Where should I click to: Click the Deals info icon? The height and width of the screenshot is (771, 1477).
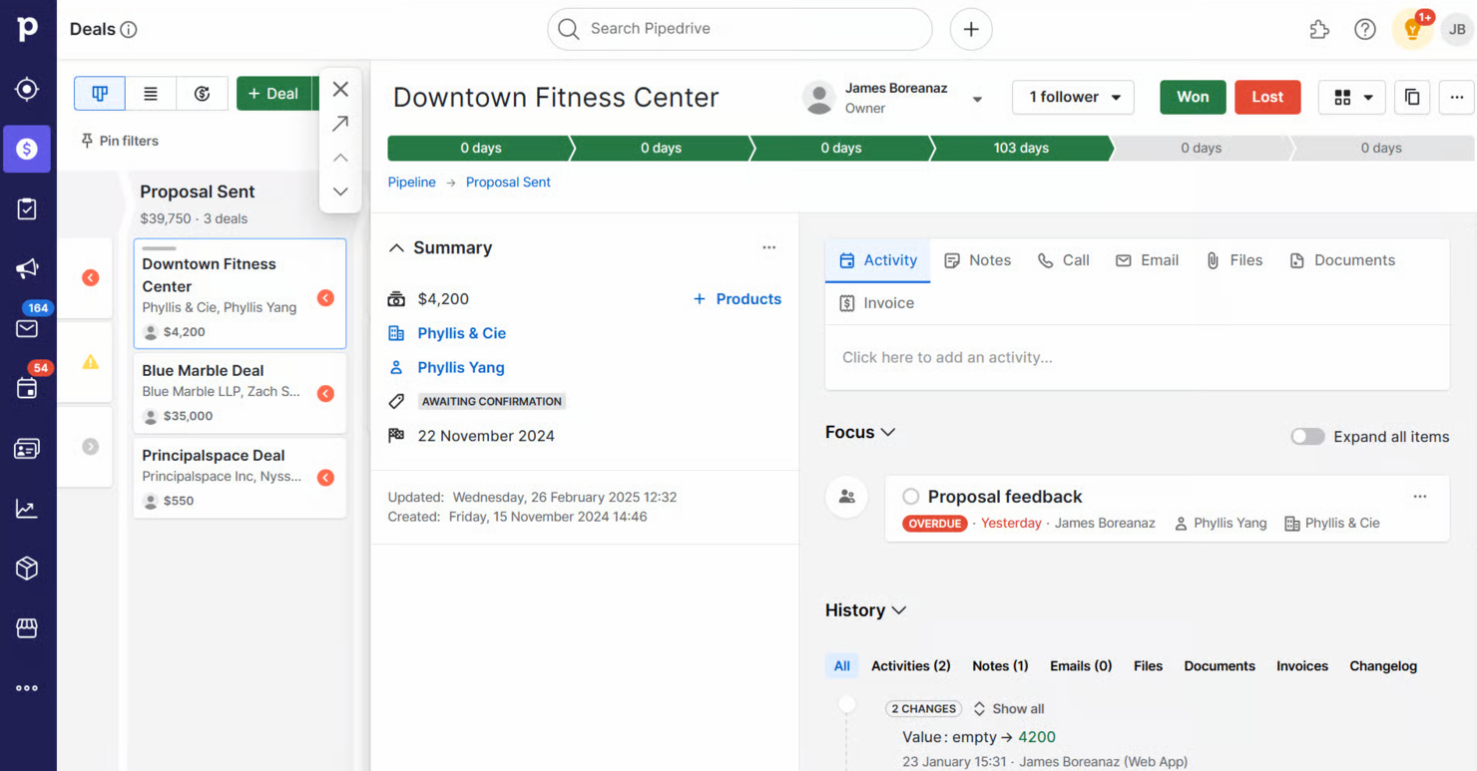[129, 30]
